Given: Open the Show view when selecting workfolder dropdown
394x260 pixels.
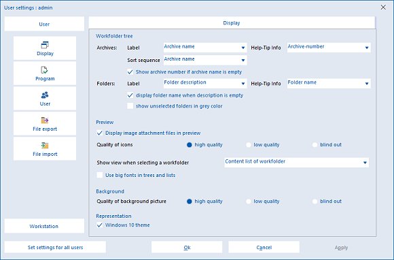Looking at the screenshot, I should [296, 163].
